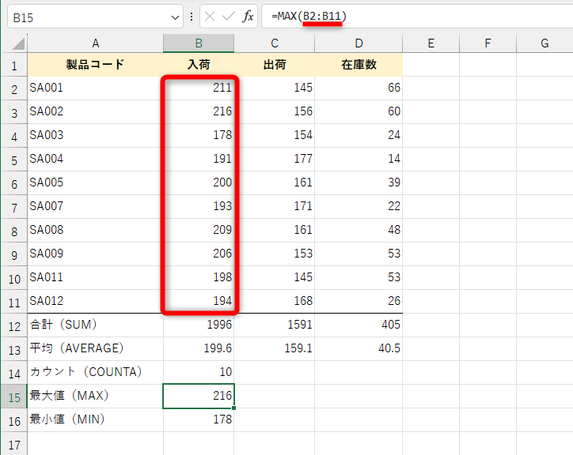Select row 1 header
573x455 pixels.
pyautogui.click(x=14, y=65)
